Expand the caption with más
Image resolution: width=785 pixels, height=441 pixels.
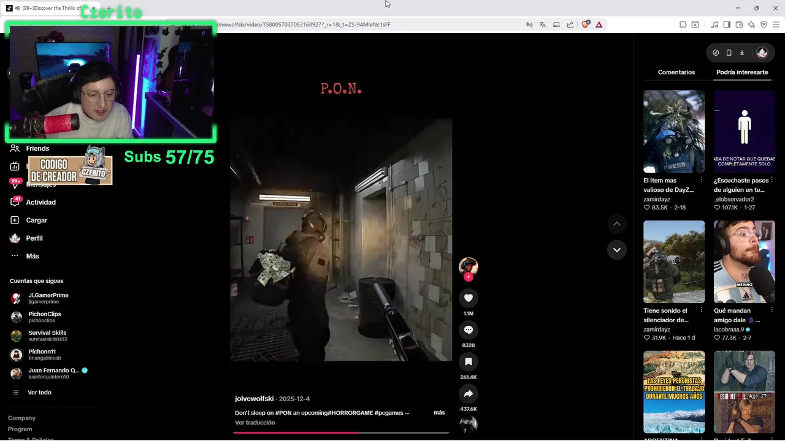pos(439,413)
